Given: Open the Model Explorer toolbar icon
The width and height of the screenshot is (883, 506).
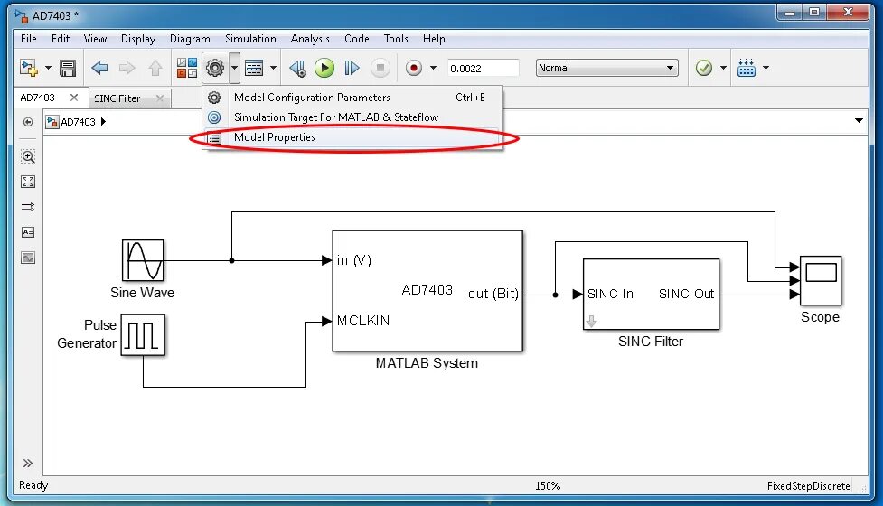Looking at the screenshot, I should pyautogui.click(x=254, y=68).
